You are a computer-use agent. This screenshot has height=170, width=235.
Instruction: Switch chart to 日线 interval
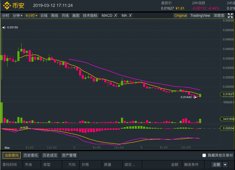pyautogui.click(x=44, y=16)
